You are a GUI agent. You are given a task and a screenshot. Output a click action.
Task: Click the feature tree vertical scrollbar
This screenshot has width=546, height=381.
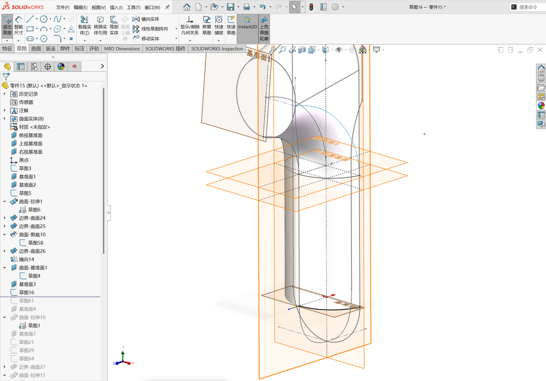[x=103, y=171]
